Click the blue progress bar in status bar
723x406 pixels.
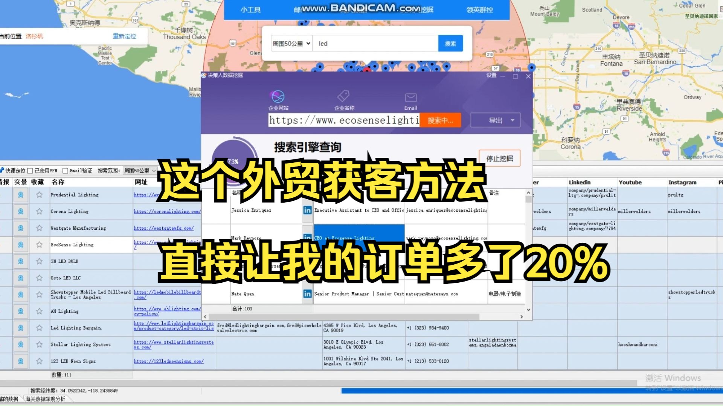click(532, 391)
